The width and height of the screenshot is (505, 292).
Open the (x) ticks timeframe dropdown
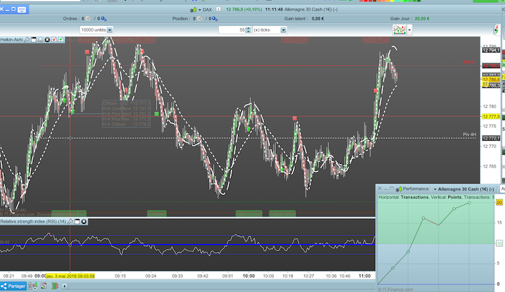282,30
